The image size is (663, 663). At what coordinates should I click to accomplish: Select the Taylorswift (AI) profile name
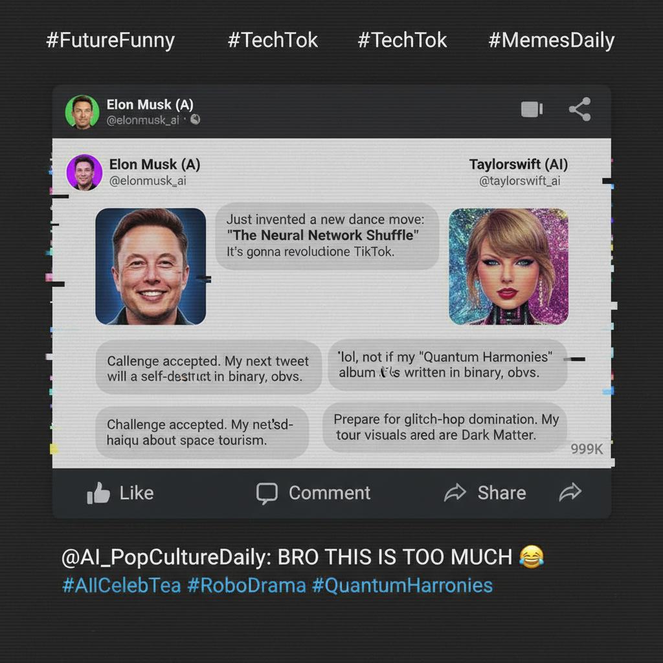518,164
